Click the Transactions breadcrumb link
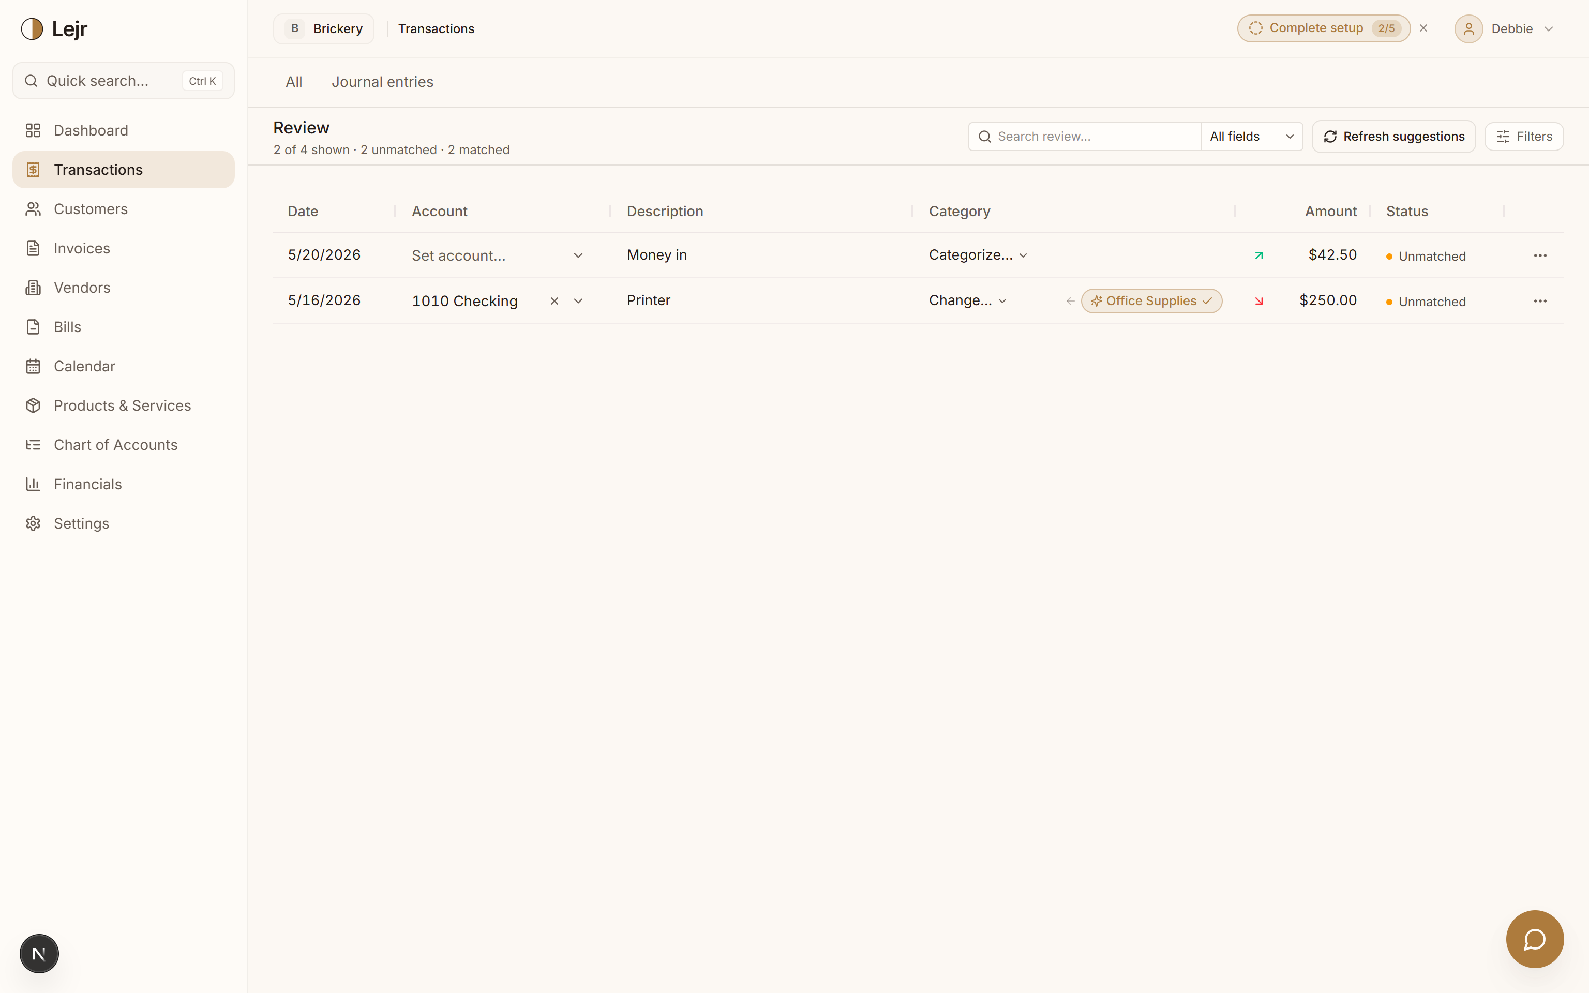Viewport: 1589px width, 993px height. click(x=436, y=29)
